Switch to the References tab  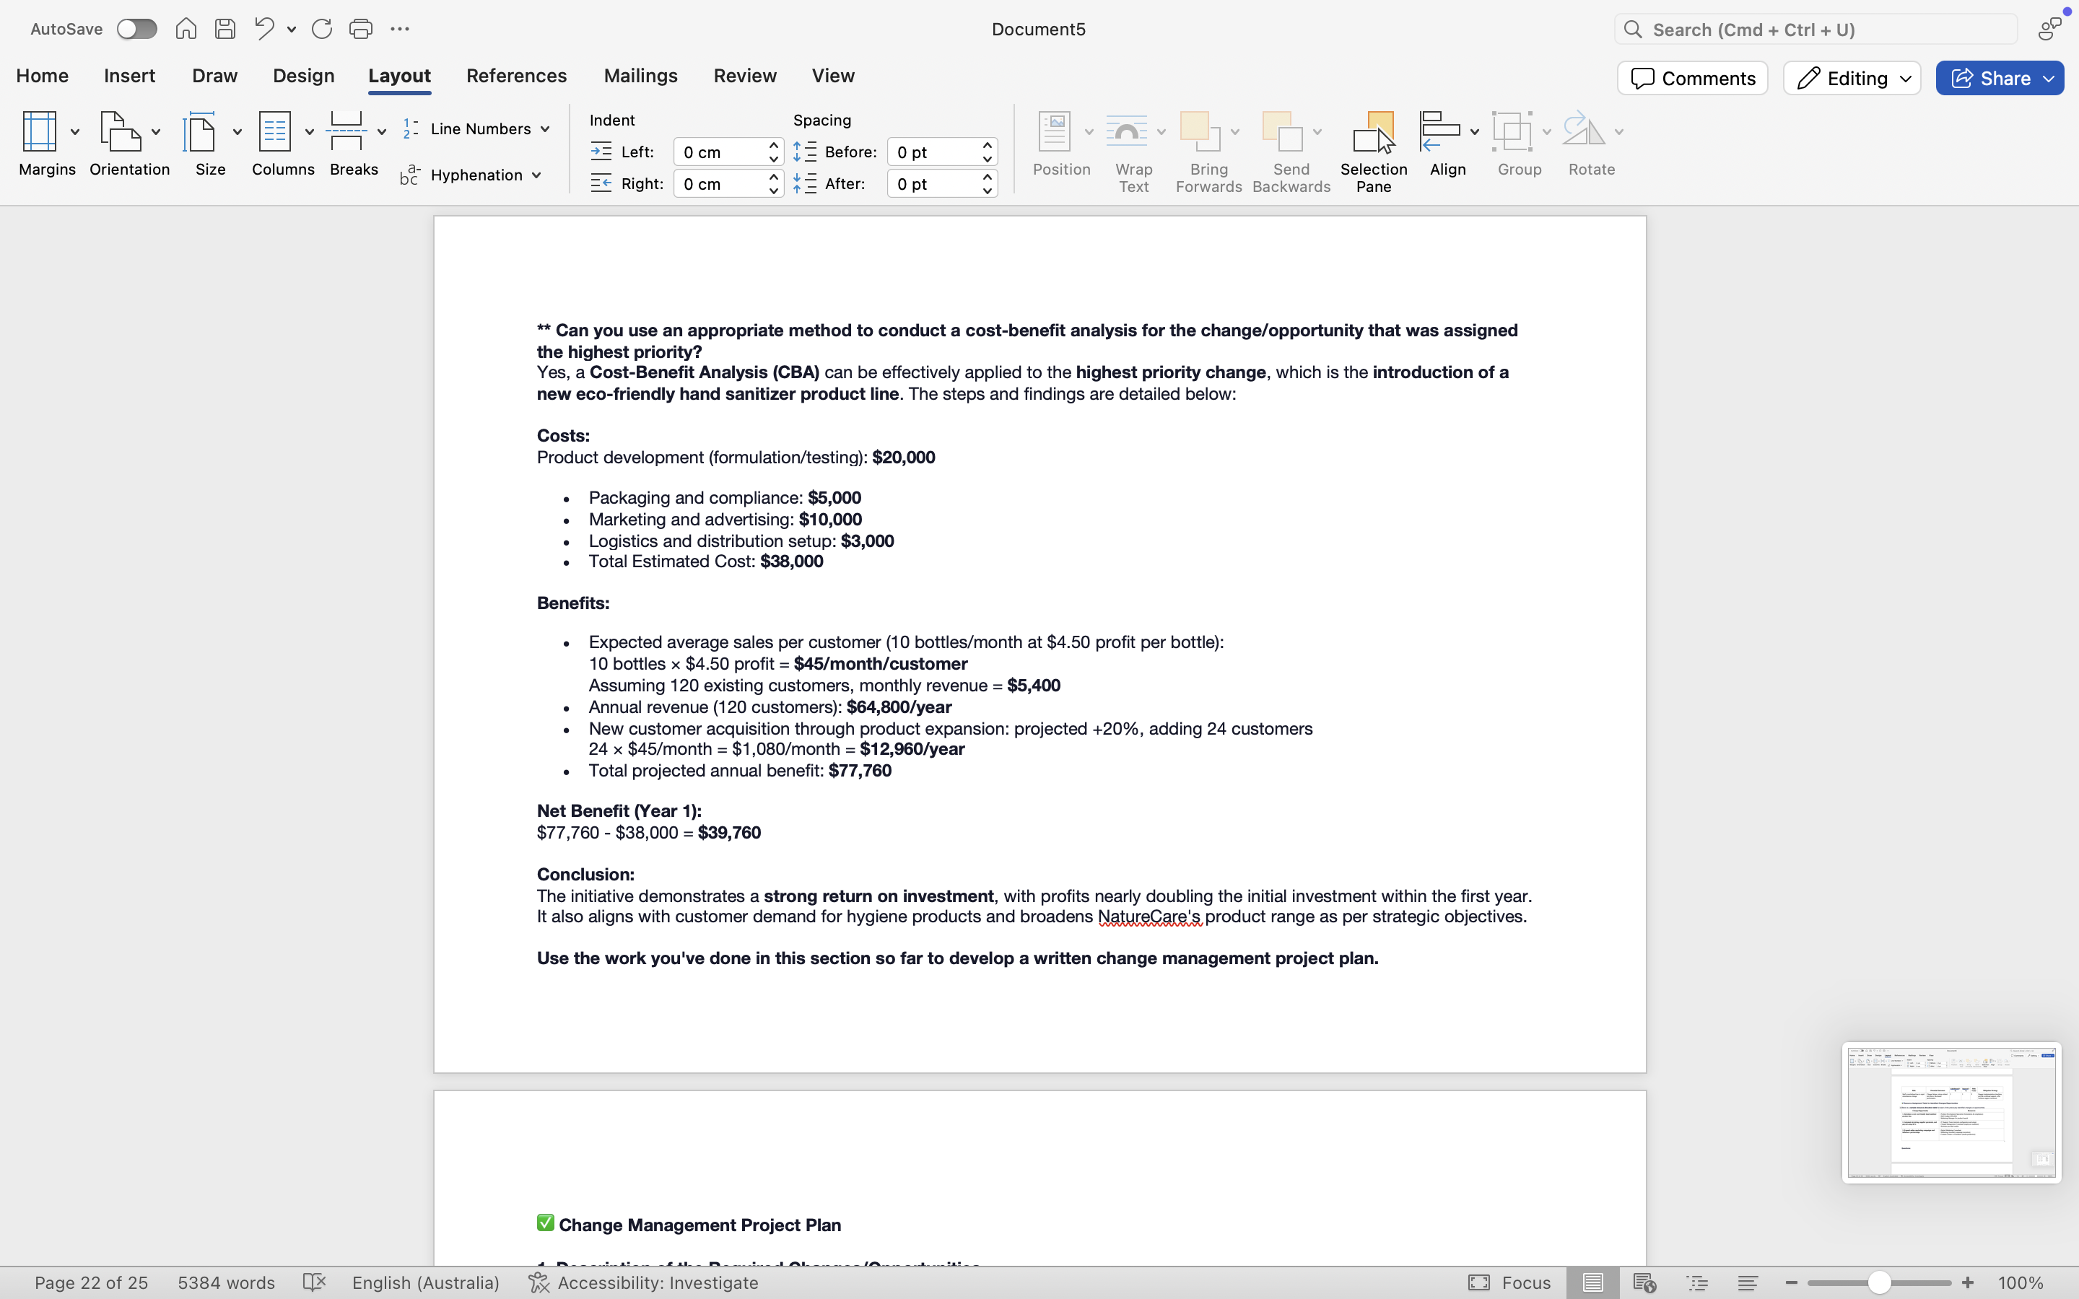[516, 76]
